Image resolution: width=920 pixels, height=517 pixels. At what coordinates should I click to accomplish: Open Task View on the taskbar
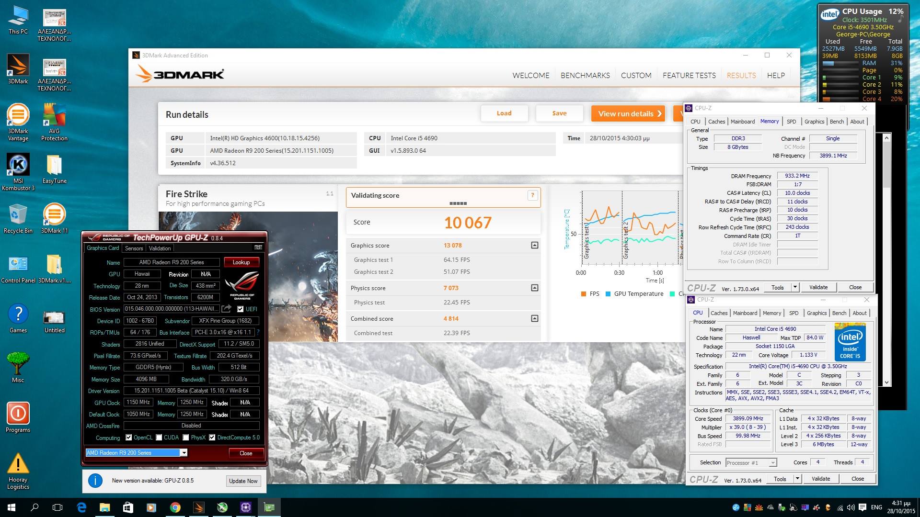[x=57, y=507]
